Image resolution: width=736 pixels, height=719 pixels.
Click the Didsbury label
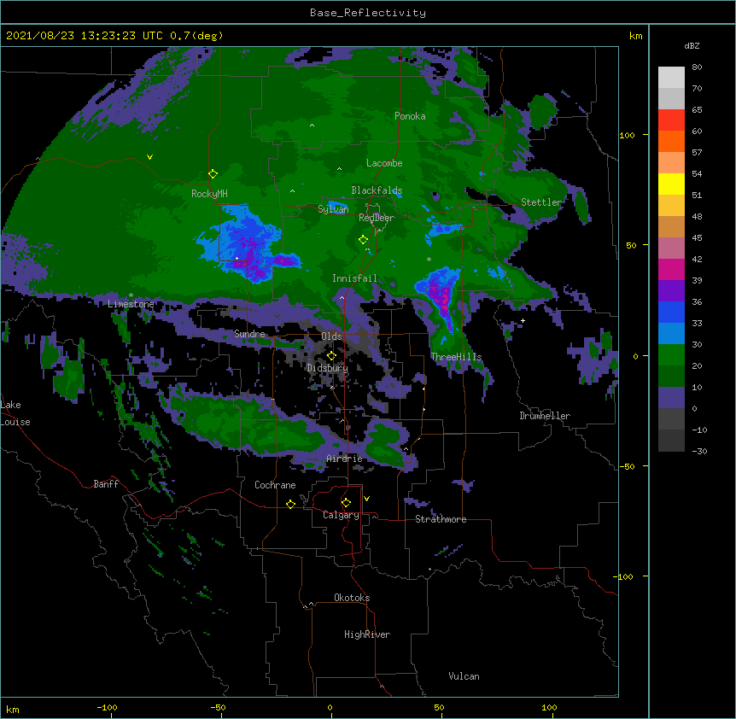(x=328, y=368)
